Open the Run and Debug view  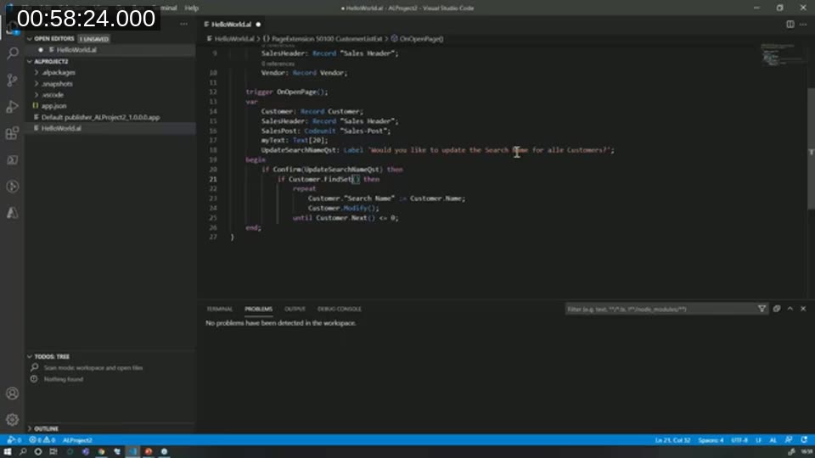13,107
